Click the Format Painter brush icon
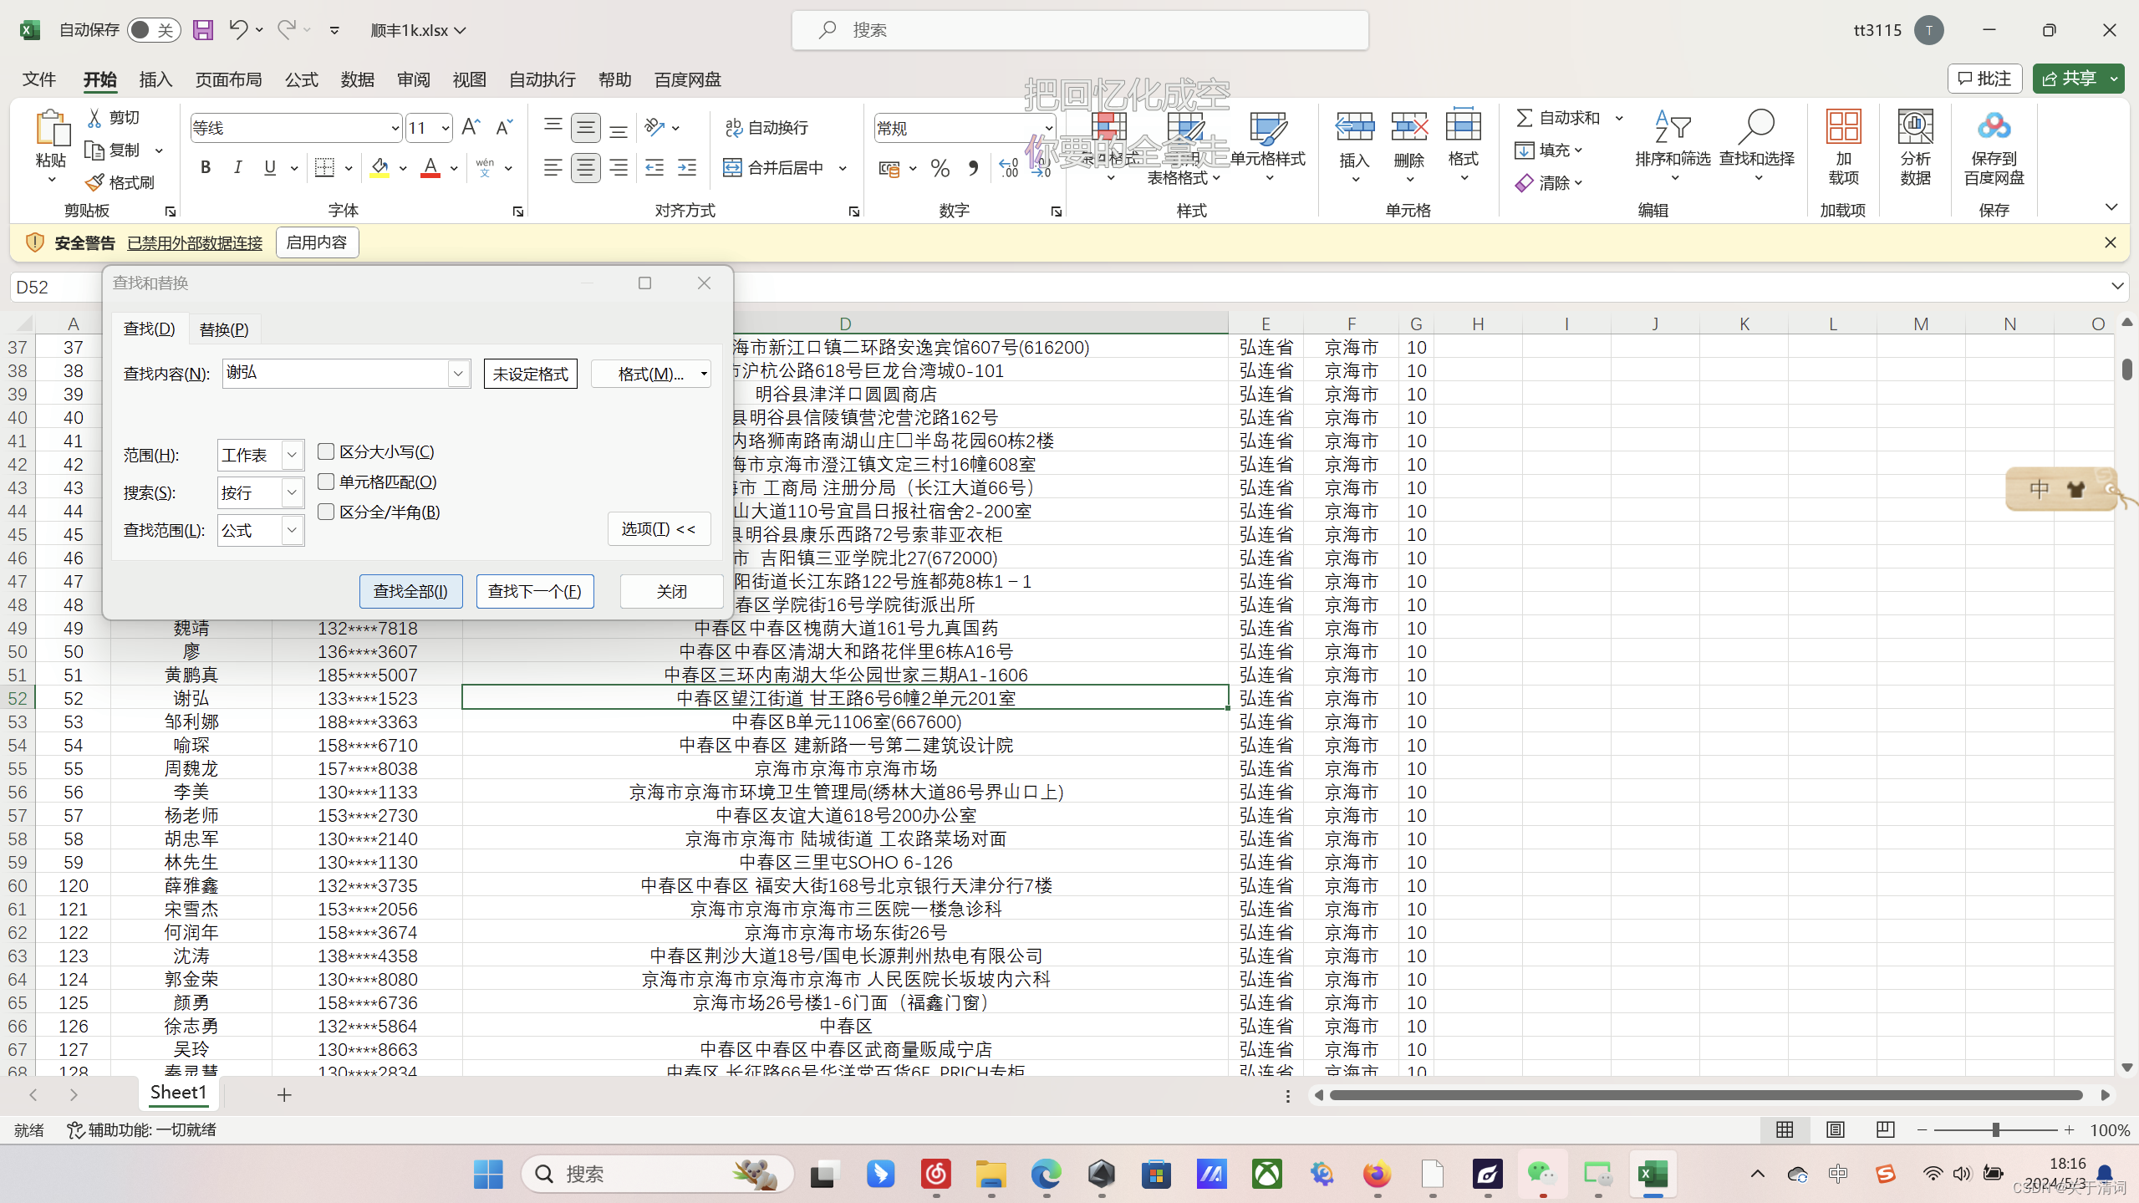2139x1203 pixels. [96, 182]
